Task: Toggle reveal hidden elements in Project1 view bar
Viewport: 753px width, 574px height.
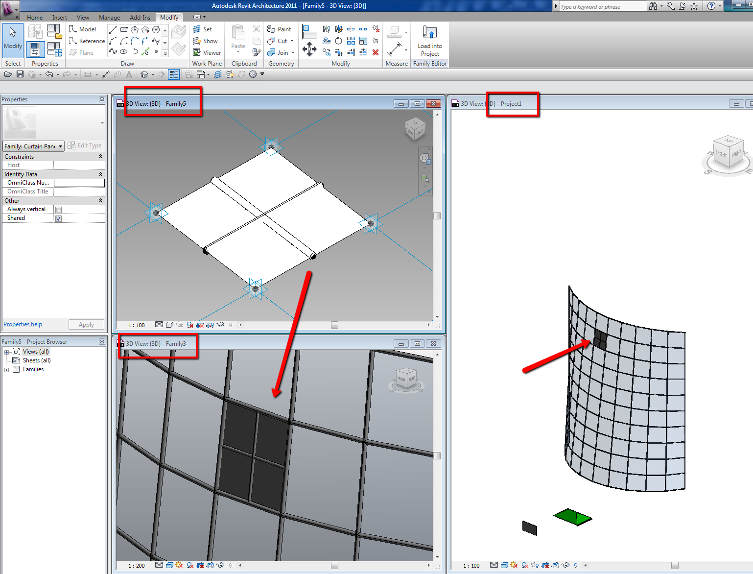Action: tap(576, 565)
